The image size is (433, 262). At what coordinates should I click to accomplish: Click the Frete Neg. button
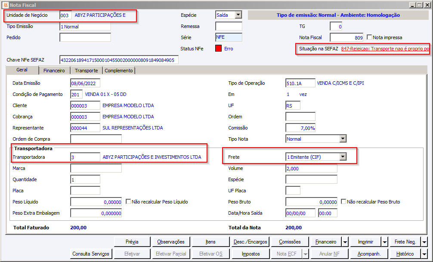pos(405,242)
